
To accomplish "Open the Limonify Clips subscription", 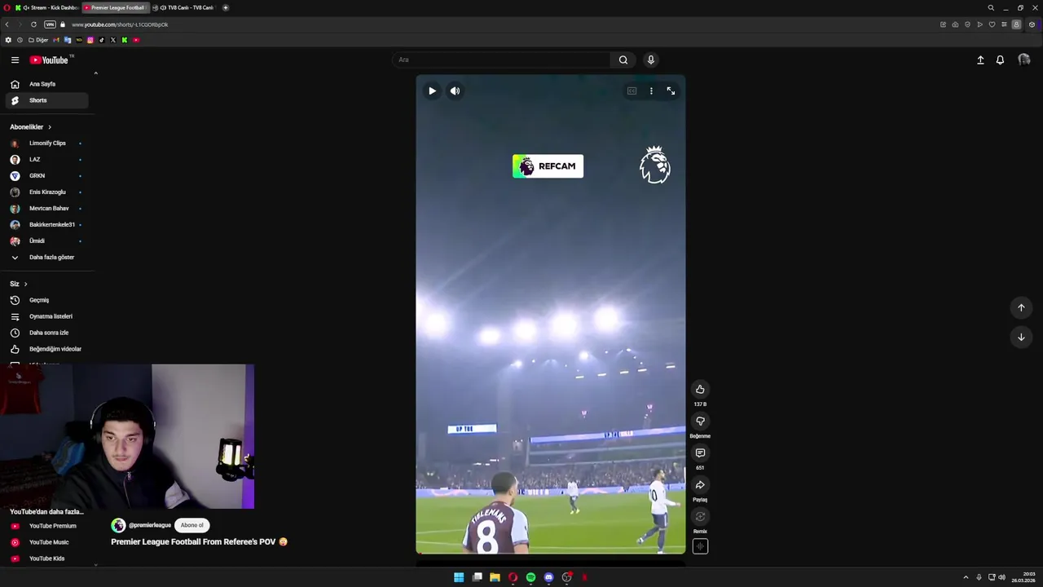I will (x=47, y=143).
